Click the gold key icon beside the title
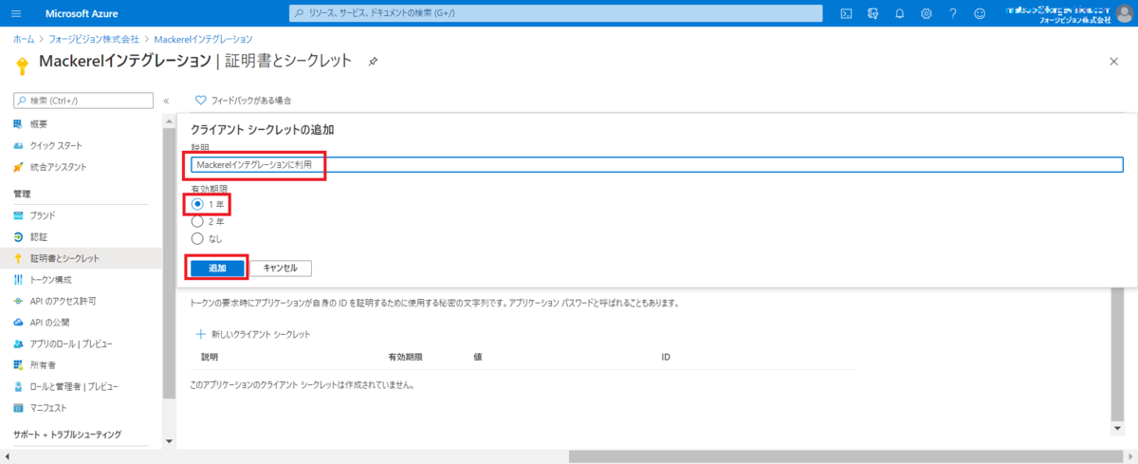The width and height of the screenshot is (1138, 464). (22, 64)
